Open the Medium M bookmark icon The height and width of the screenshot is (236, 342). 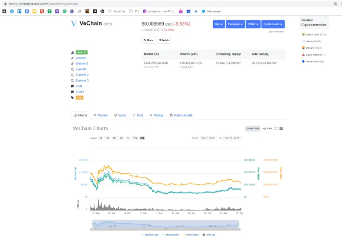click(x=94, y=12)
